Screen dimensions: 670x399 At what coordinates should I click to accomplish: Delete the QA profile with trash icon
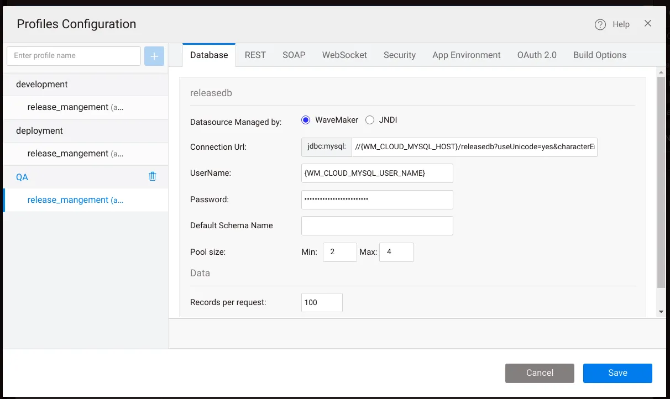point(153,177)
